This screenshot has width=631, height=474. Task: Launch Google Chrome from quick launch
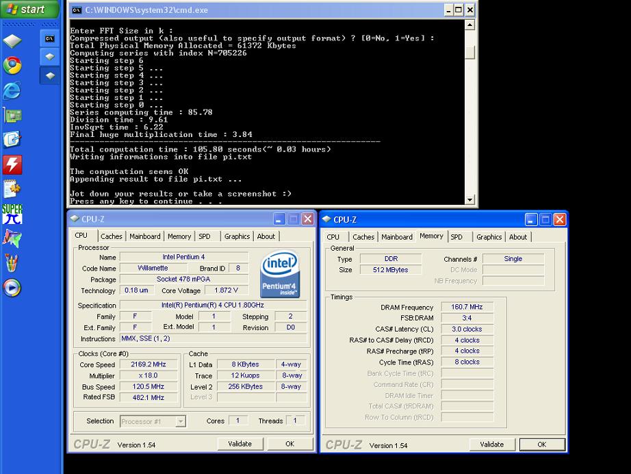(x=12, y=65)
